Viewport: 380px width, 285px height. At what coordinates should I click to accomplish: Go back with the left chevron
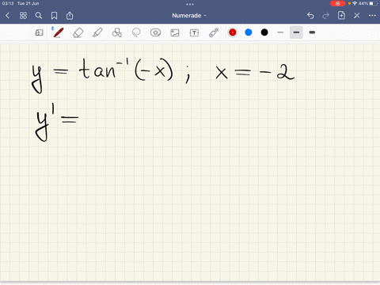click(x=7, y=16)
